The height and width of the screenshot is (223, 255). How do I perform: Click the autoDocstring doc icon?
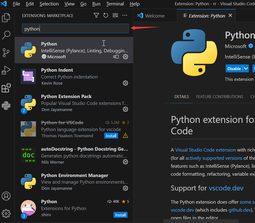coord(28,155)
